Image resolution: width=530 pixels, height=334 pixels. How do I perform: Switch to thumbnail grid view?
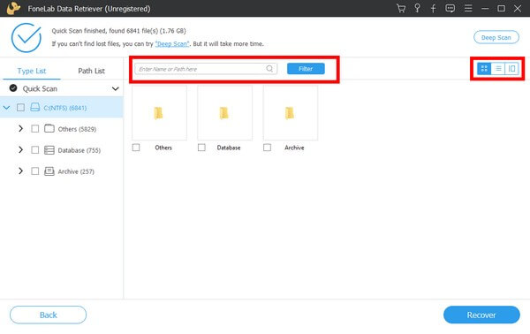[484, 69]
